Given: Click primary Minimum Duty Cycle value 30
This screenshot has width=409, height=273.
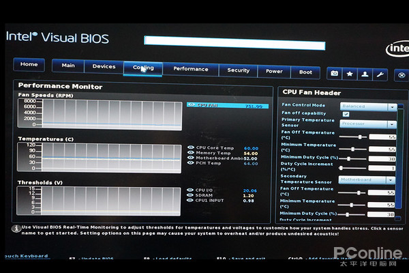Looking at the screenshot, I should (382, 159).
